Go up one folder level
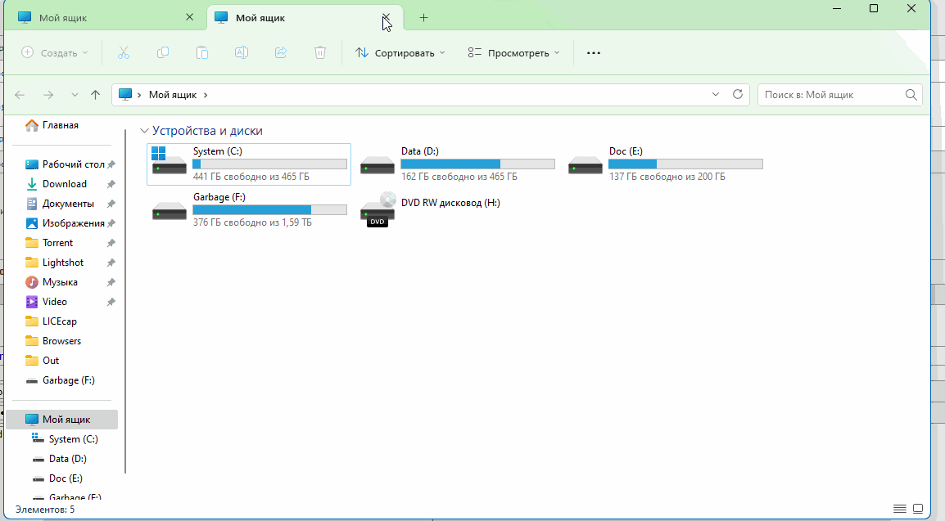945x521 pixels. (96, 95)
